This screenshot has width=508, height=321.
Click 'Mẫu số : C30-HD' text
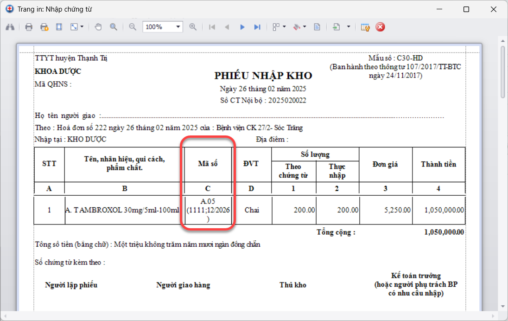click(x=395, y=58)
